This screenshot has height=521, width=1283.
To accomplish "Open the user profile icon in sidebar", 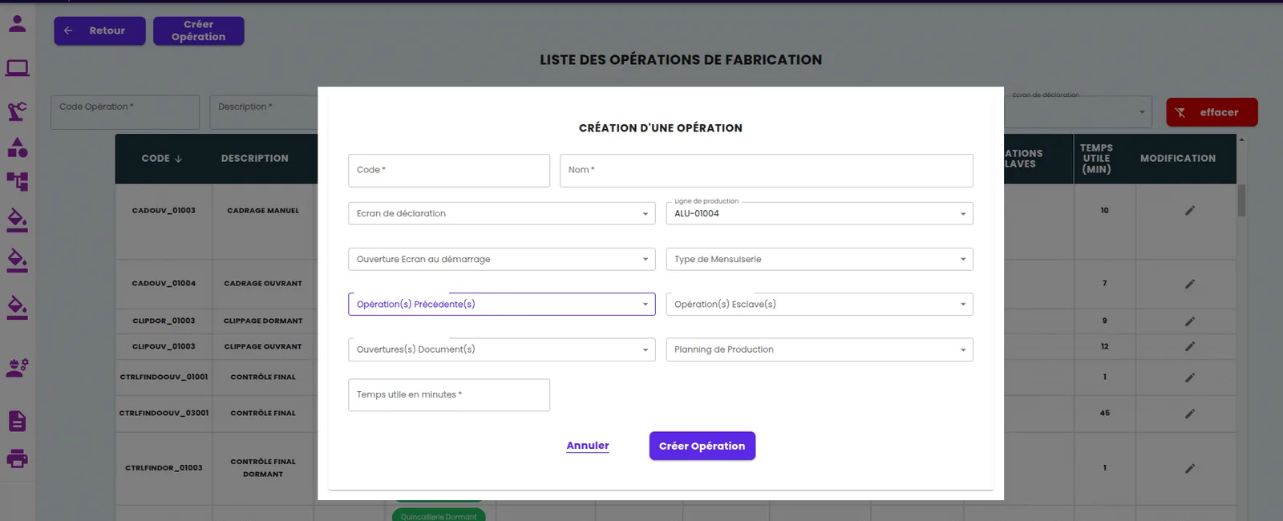I will click(17, 24).
